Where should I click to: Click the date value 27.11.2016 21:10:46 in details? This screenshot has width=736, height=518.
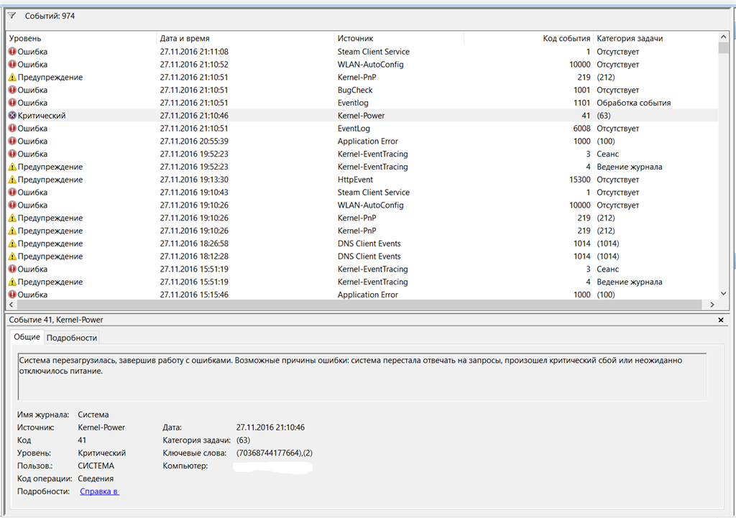(270, 427)
